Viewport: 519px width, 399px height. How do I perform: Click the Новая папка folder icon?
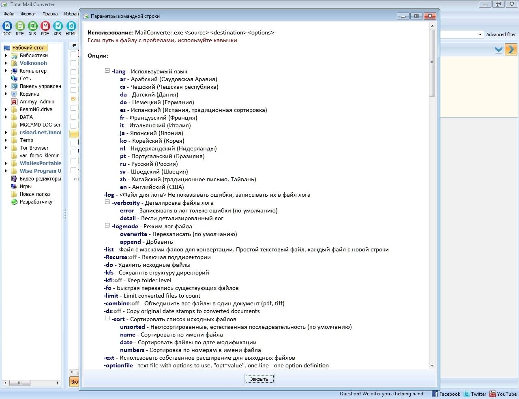(14, 194)
